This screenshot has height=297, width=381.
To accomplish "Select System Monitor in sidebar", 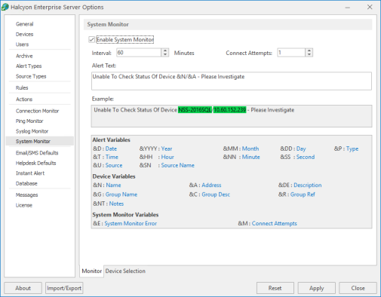I will point(40,142).
